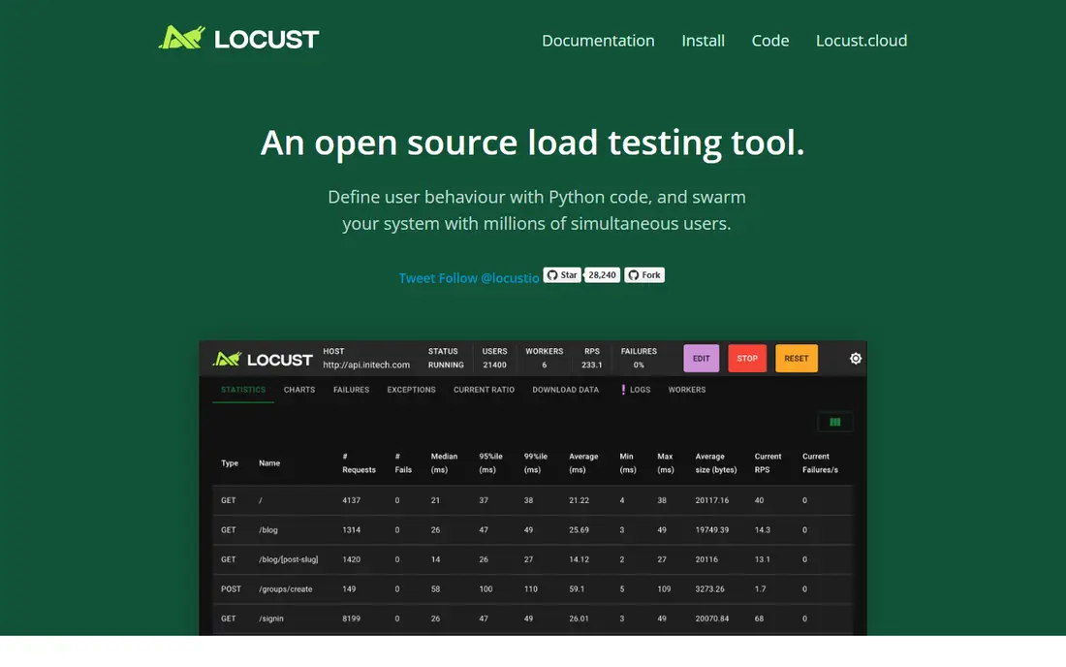Click the GitHub Fork button

click(x=643, y=275)
